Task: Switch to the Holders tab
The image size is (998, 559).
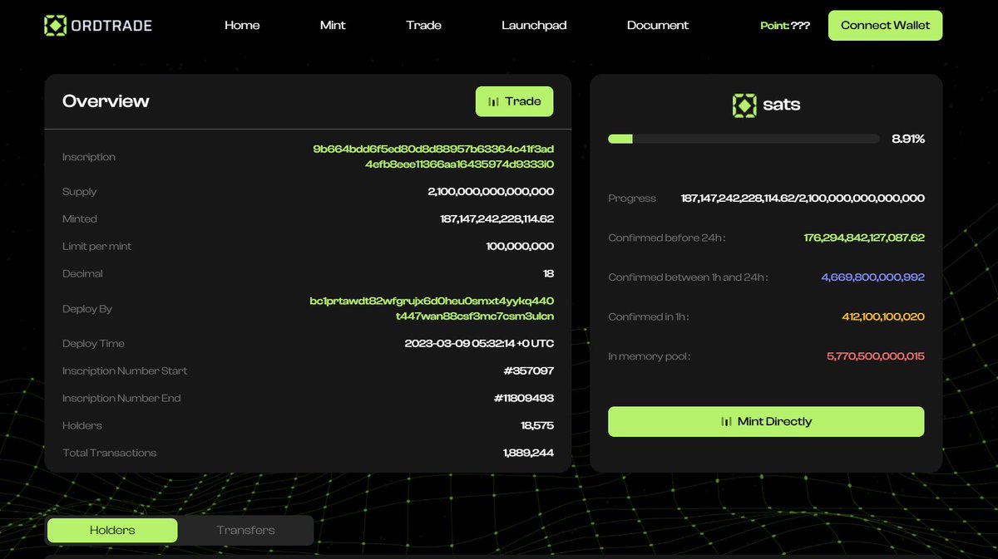Action: 112,530
